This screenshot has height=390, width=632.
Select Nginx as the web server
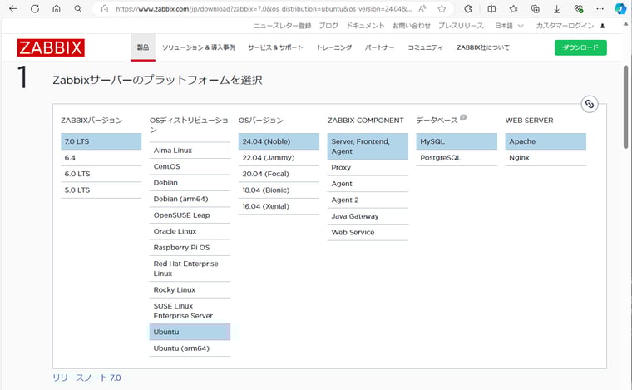546,157
